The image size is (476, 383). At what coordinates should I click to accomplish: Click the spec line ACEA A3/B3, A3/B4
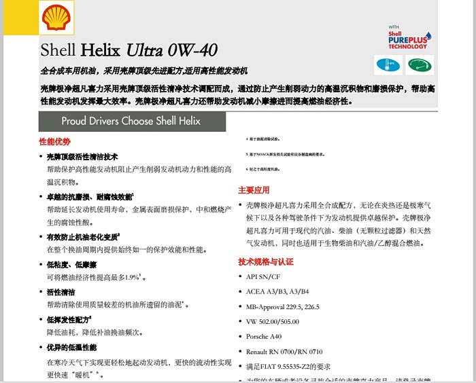click(x=277, y=292)
